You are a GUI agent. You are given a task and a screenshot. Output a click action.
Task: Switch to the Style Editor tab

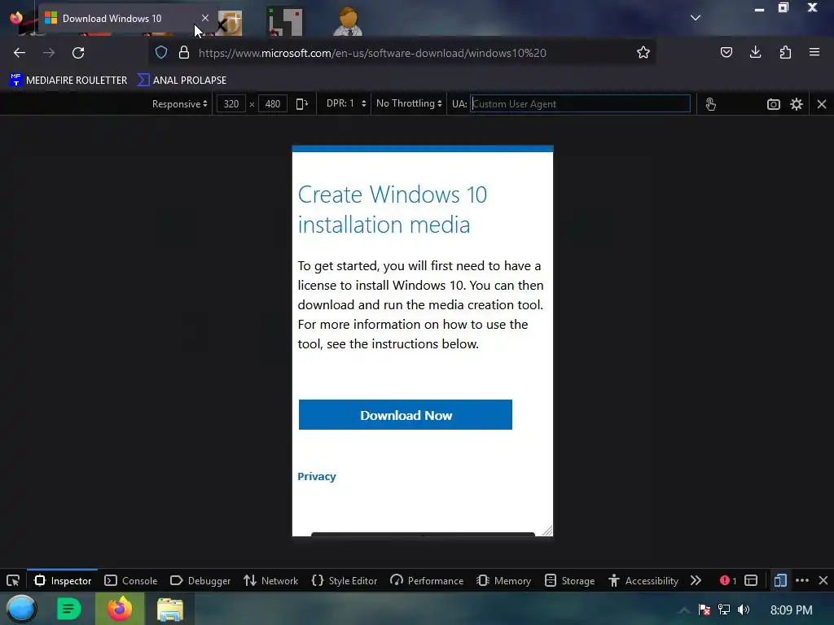[x=345, y=580]
